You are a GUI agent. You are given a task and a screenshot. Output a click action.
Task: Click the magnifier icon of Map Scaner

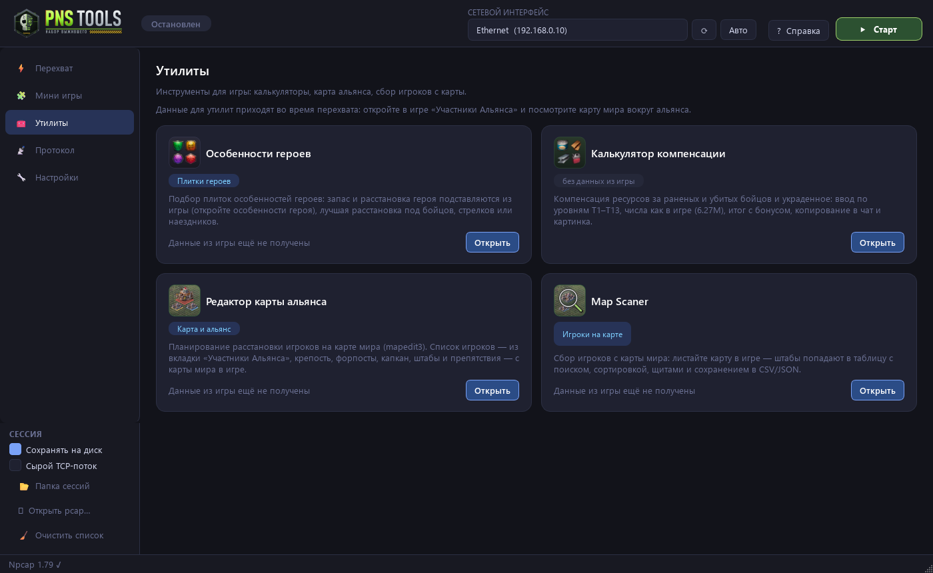pyautogui.click(x=570, y=300)
